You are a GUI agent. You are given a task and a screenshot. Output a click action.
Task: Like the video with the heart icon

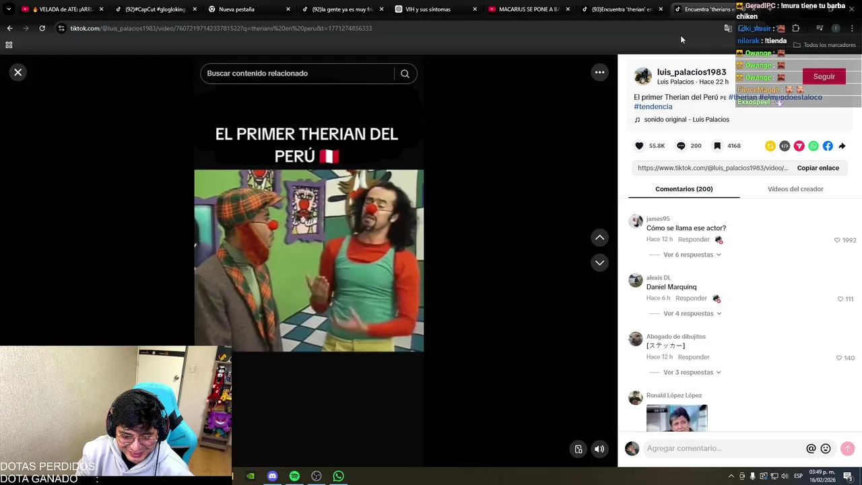pyautogui.click(x=639, y=145)
